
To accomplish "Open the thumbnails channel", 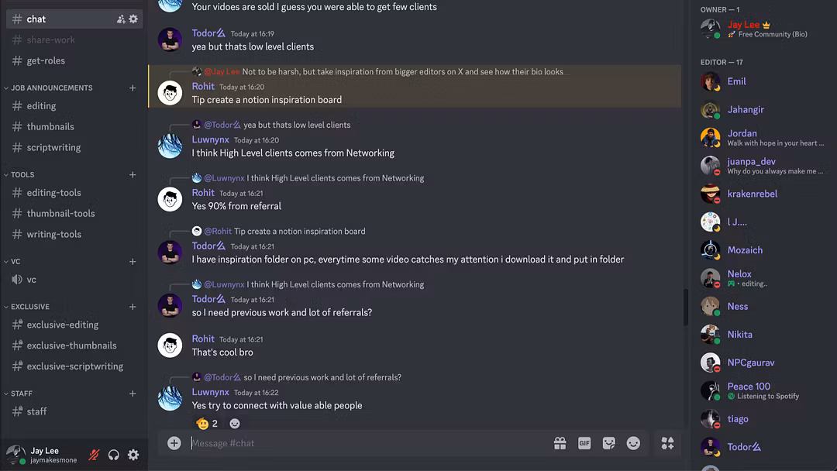I will (x=50, y=126).
